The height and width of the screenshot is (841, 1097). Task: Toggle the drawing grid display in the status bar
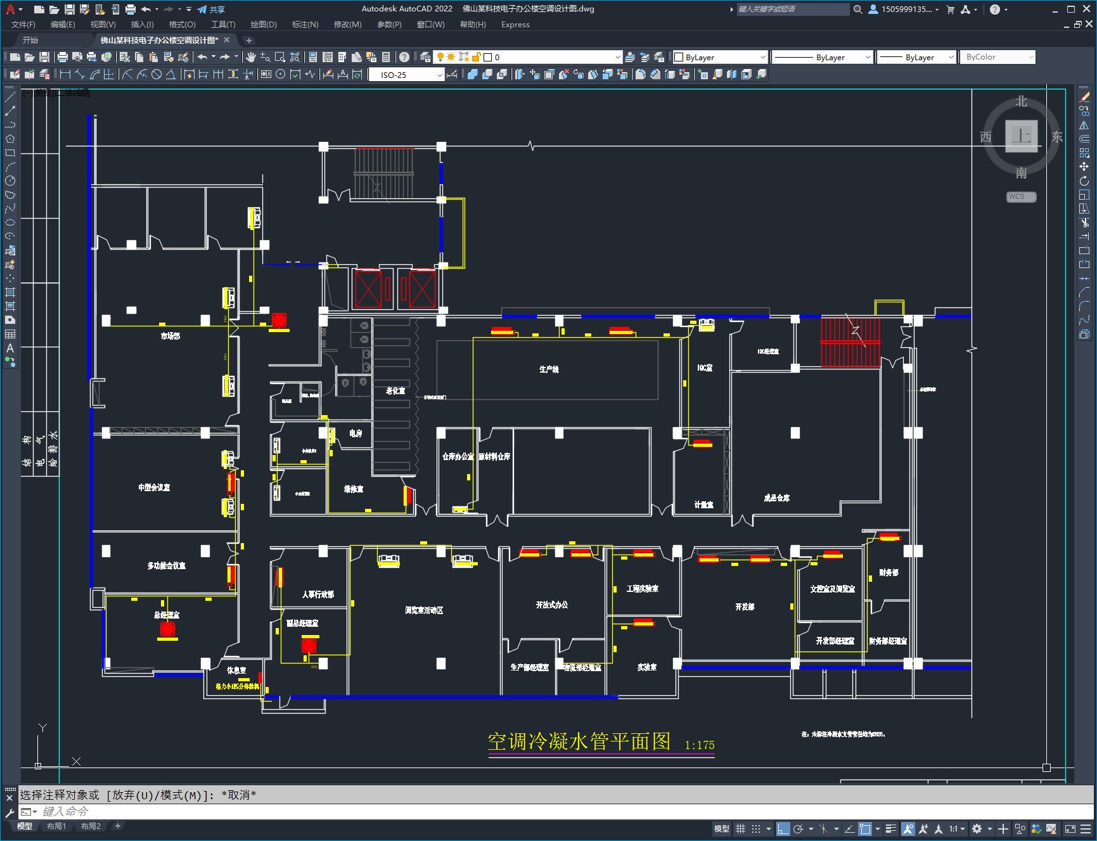(740, 828)
